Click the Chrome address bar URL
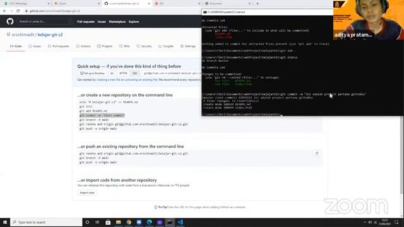This screenshot has width=404, height=227. (x=55, y=11)
